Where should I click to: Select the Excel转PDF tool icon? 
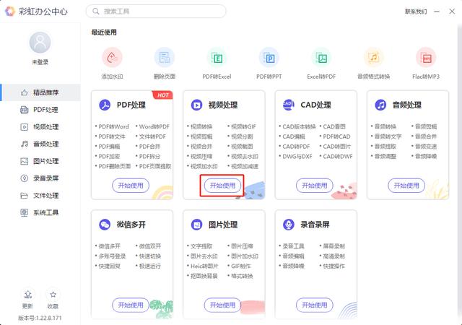[x=321, y=58]
